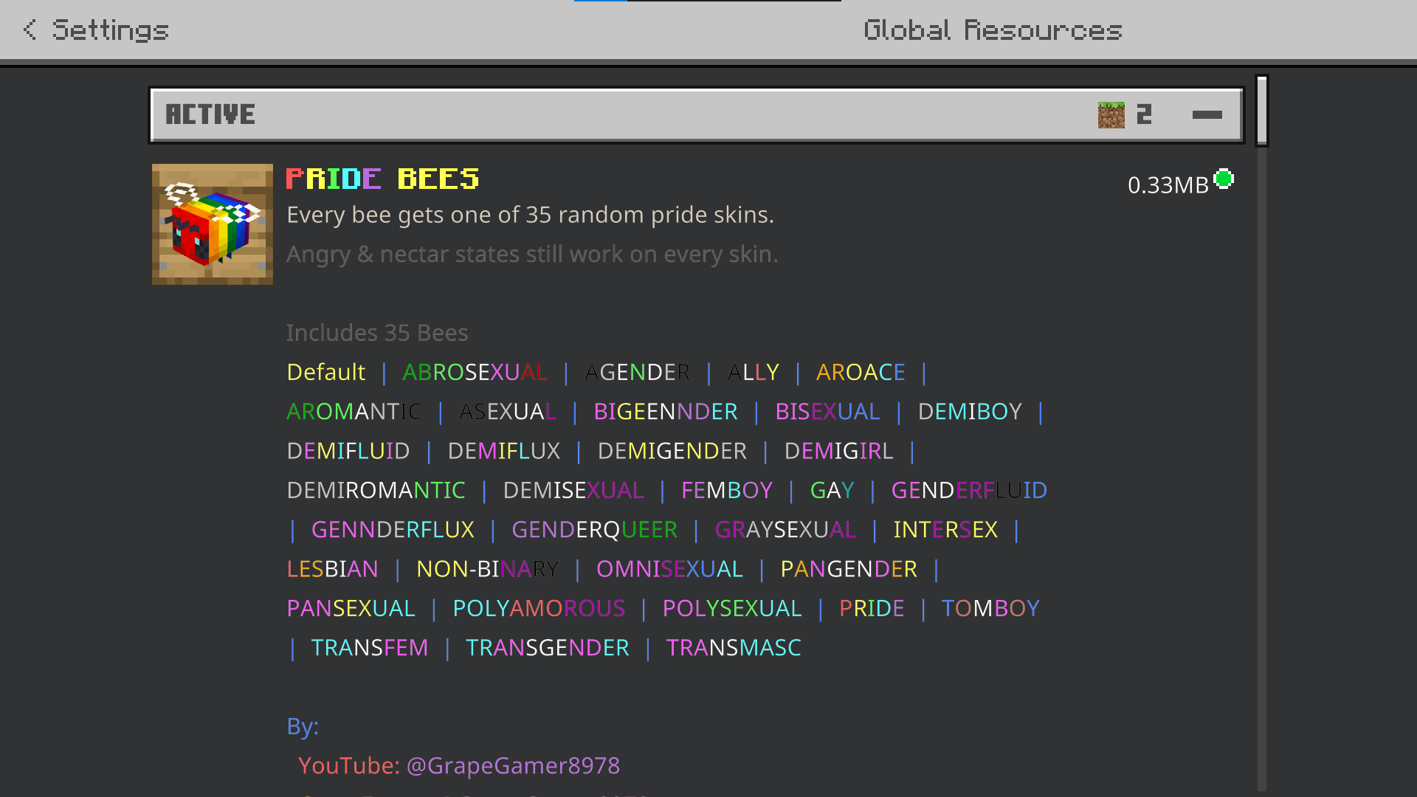This screenshot has height=797, width=1417.
Task: Click the By: credit label
Action: (x=303, y=727)
